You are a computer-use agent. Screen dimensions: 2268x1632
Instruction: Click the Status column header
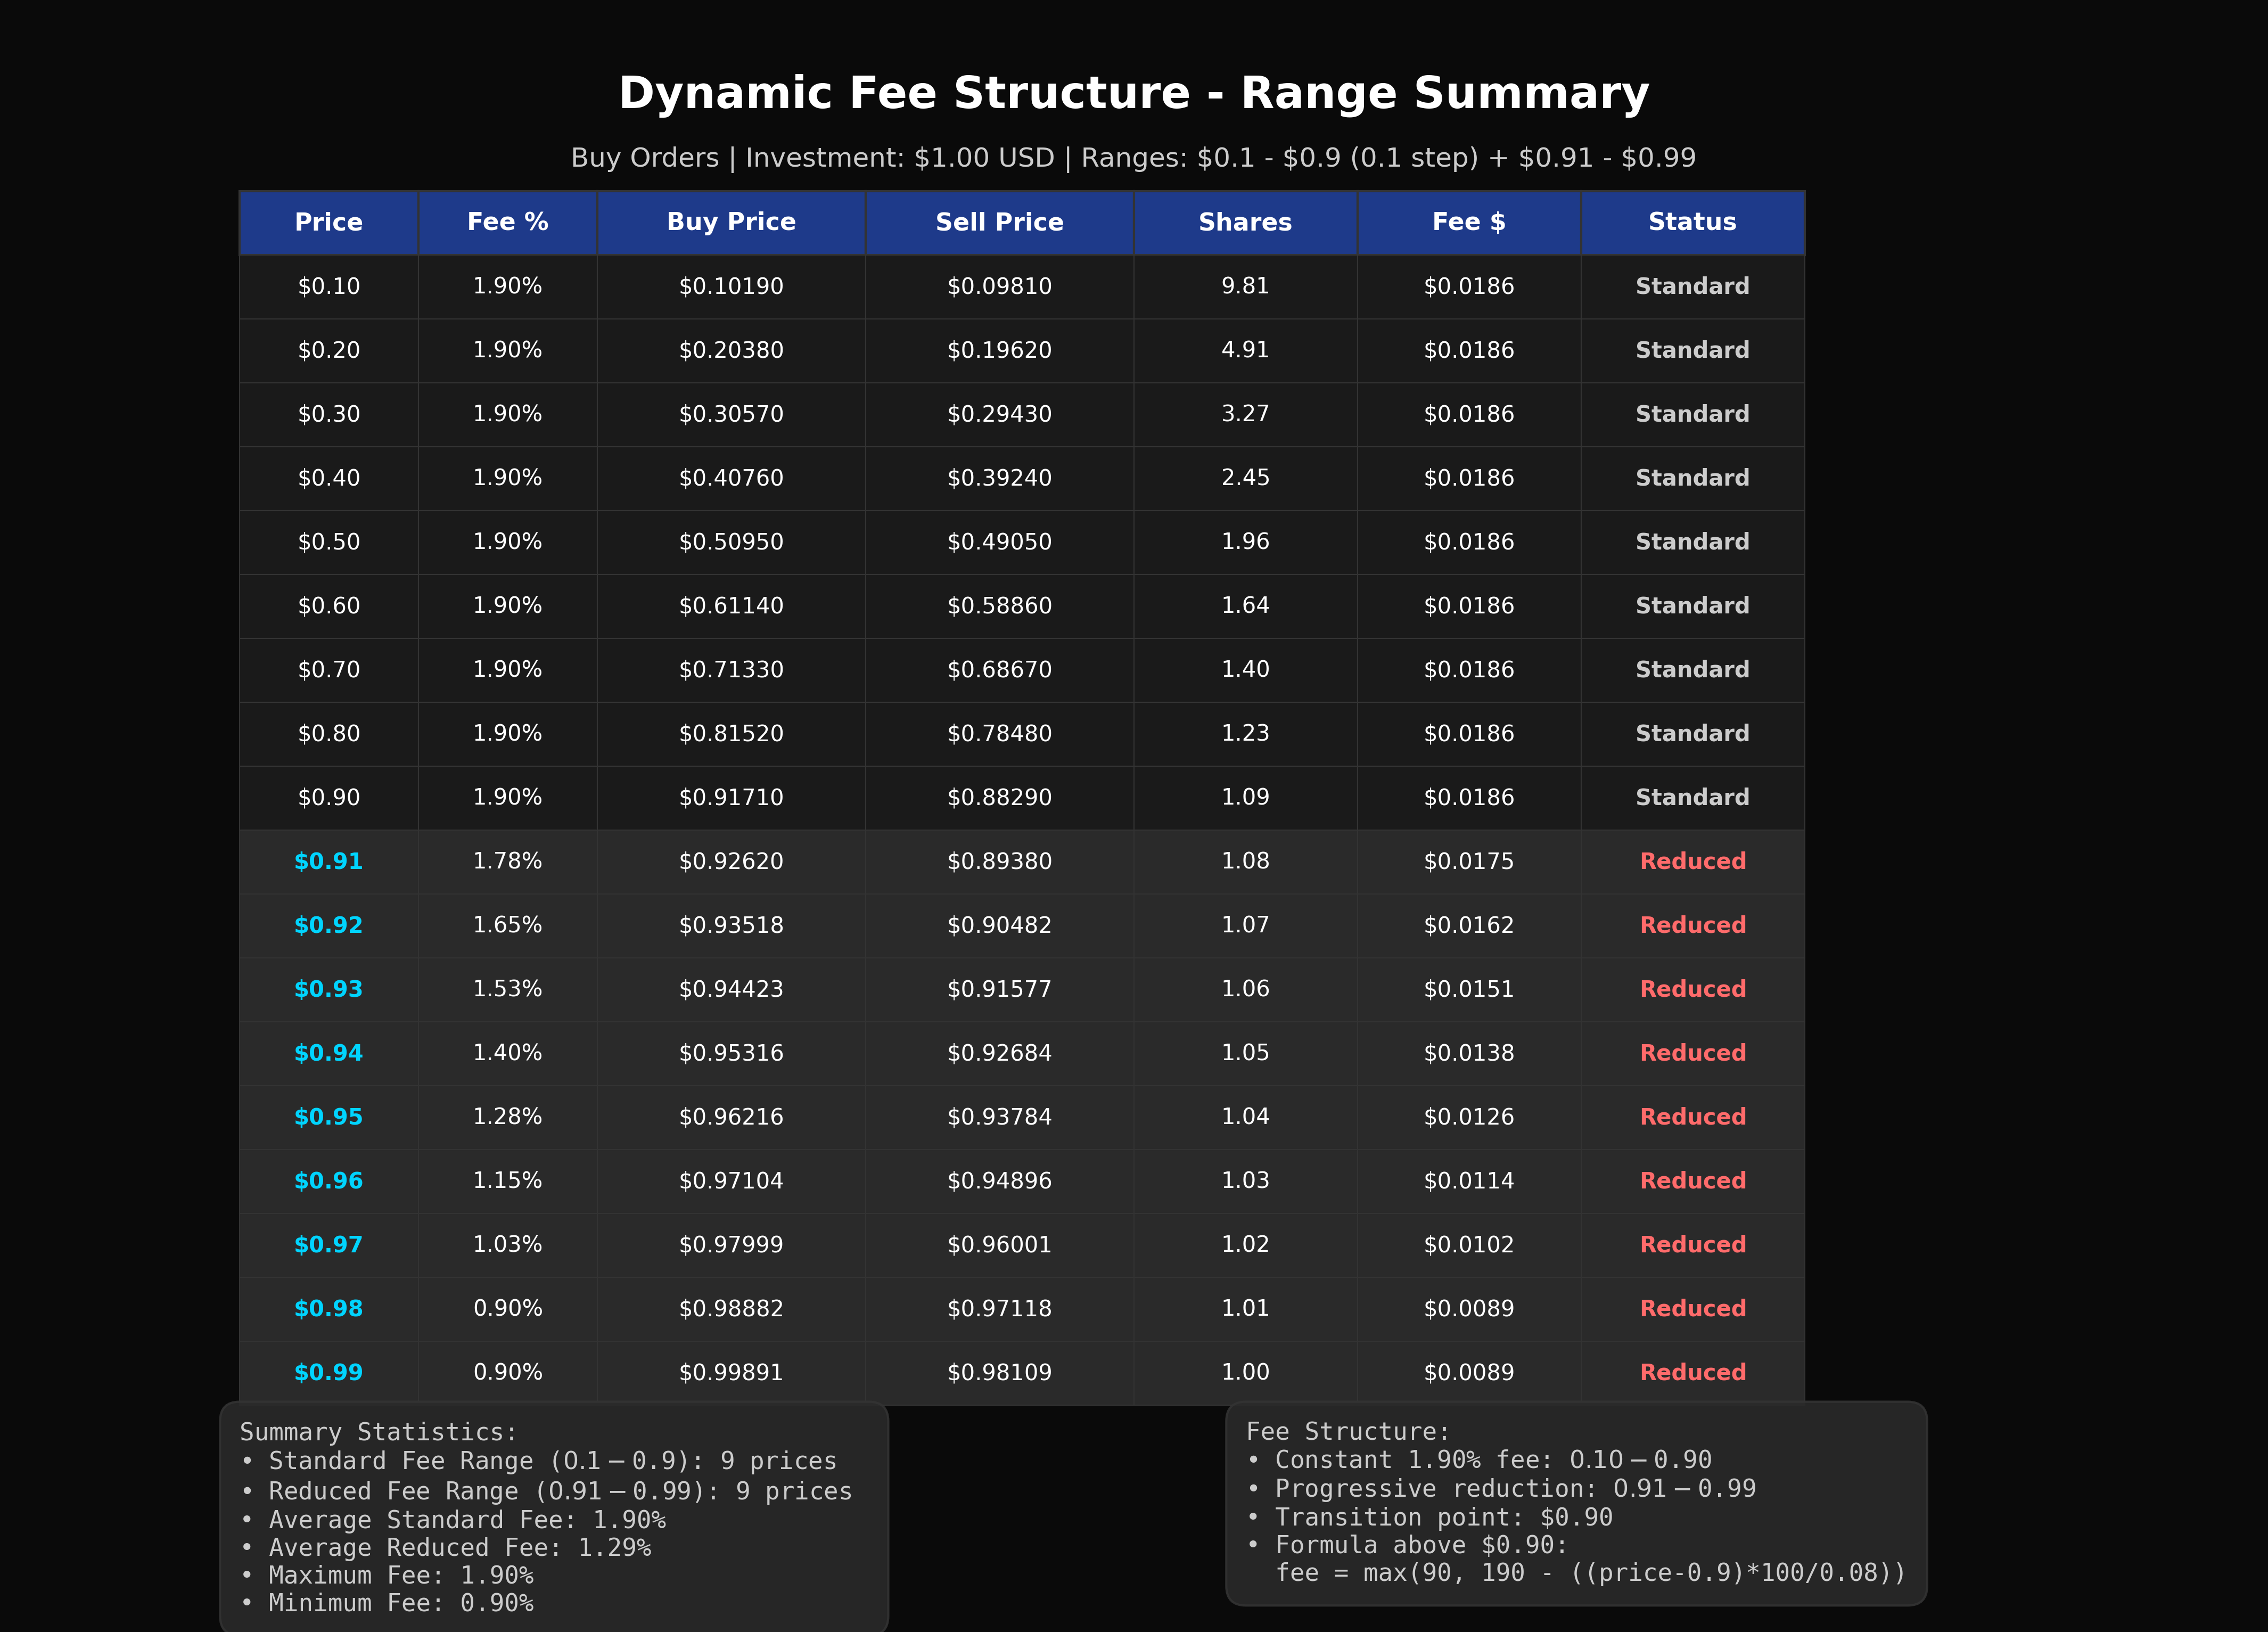(x=1692, y=222)
